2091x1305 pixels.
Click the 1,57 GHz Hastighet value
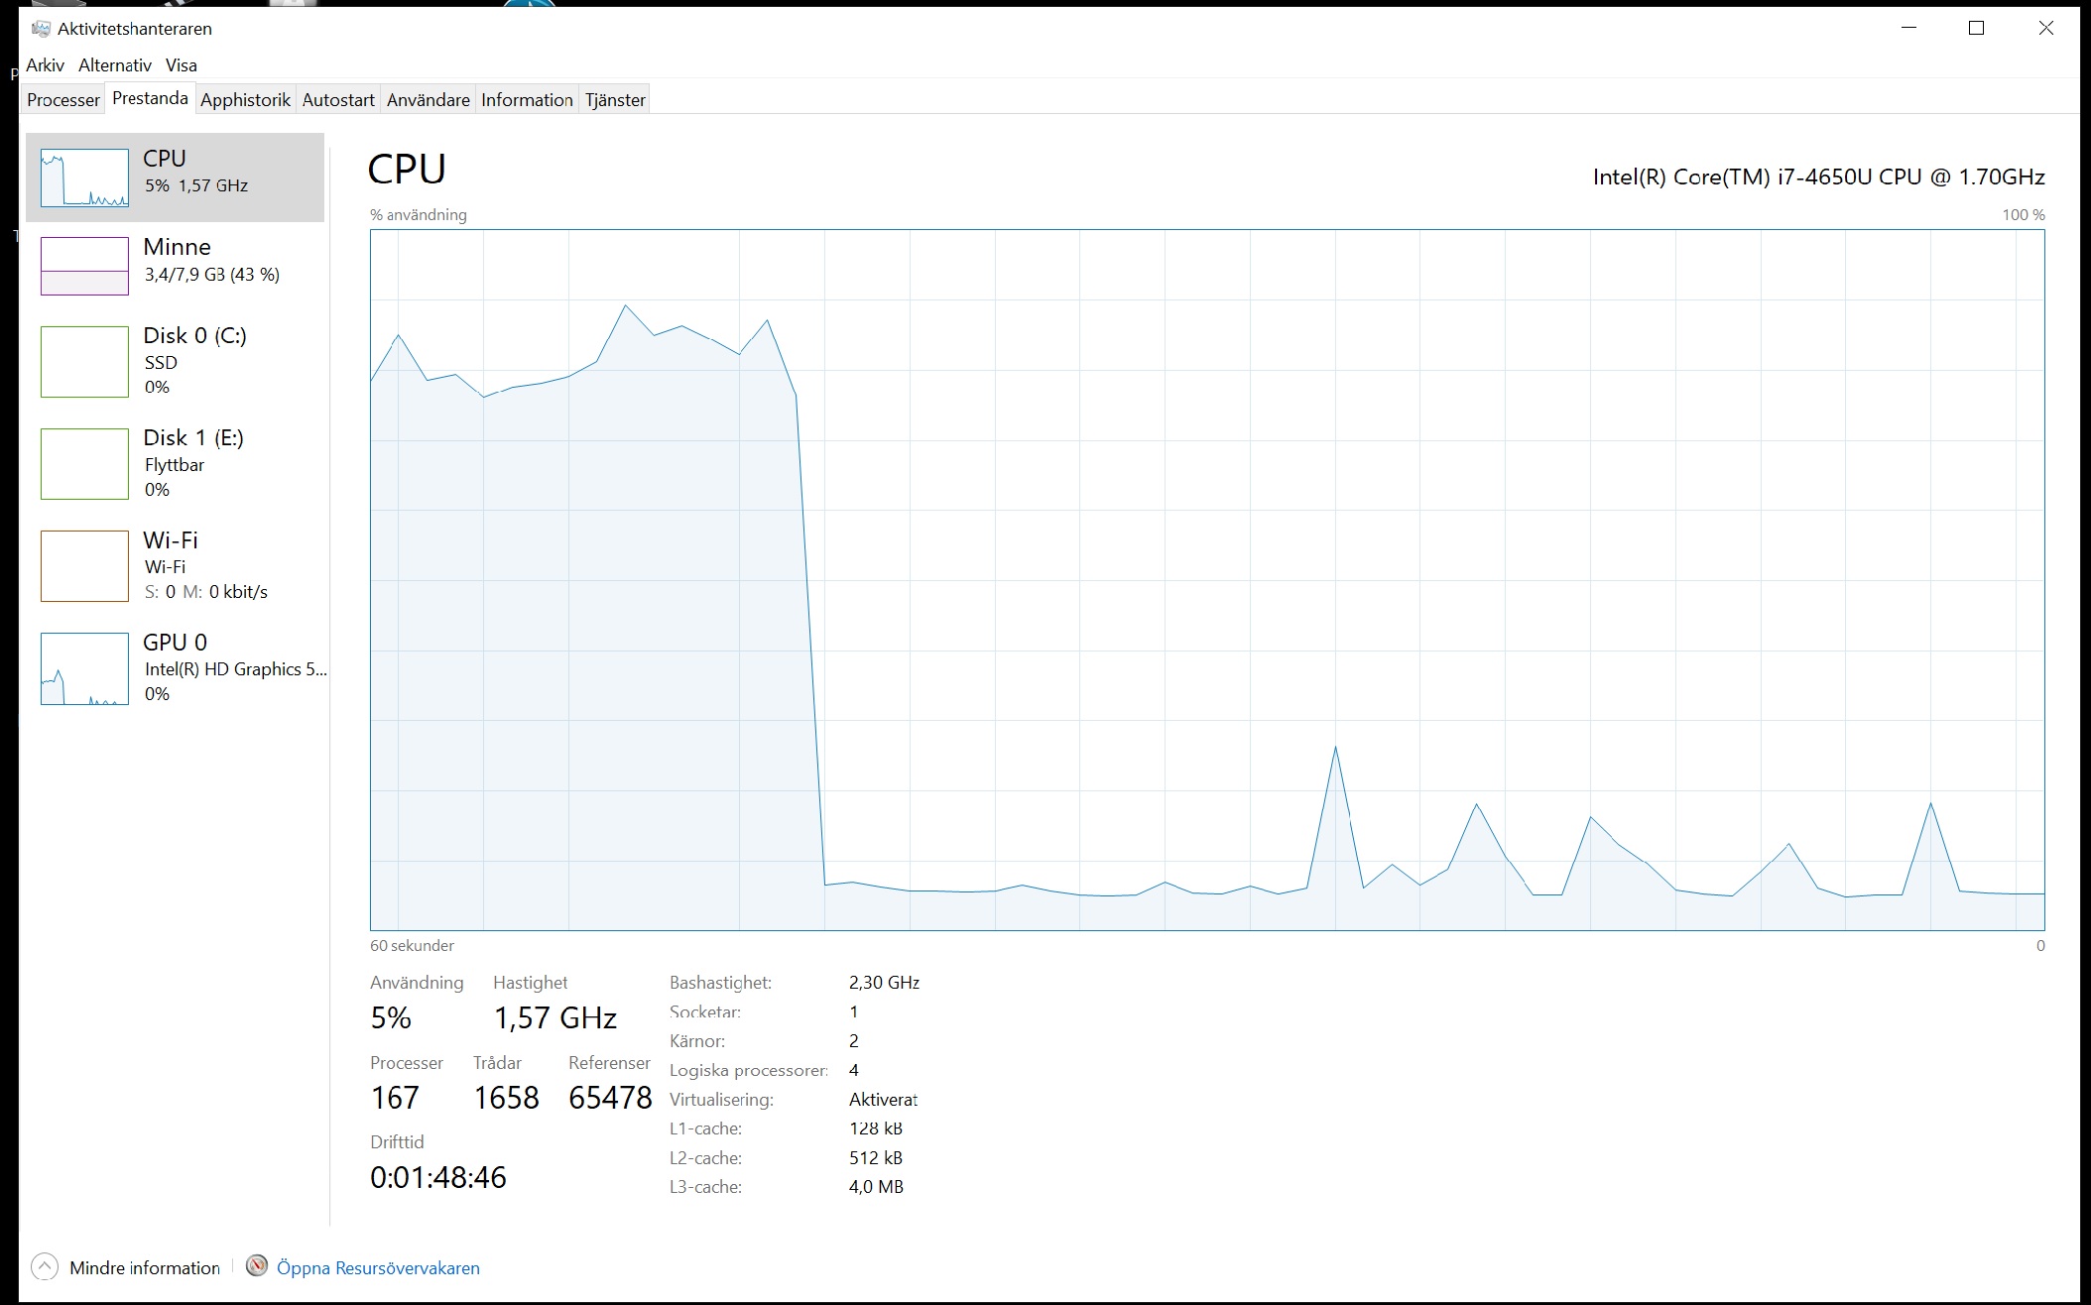tap(555, 1017)
